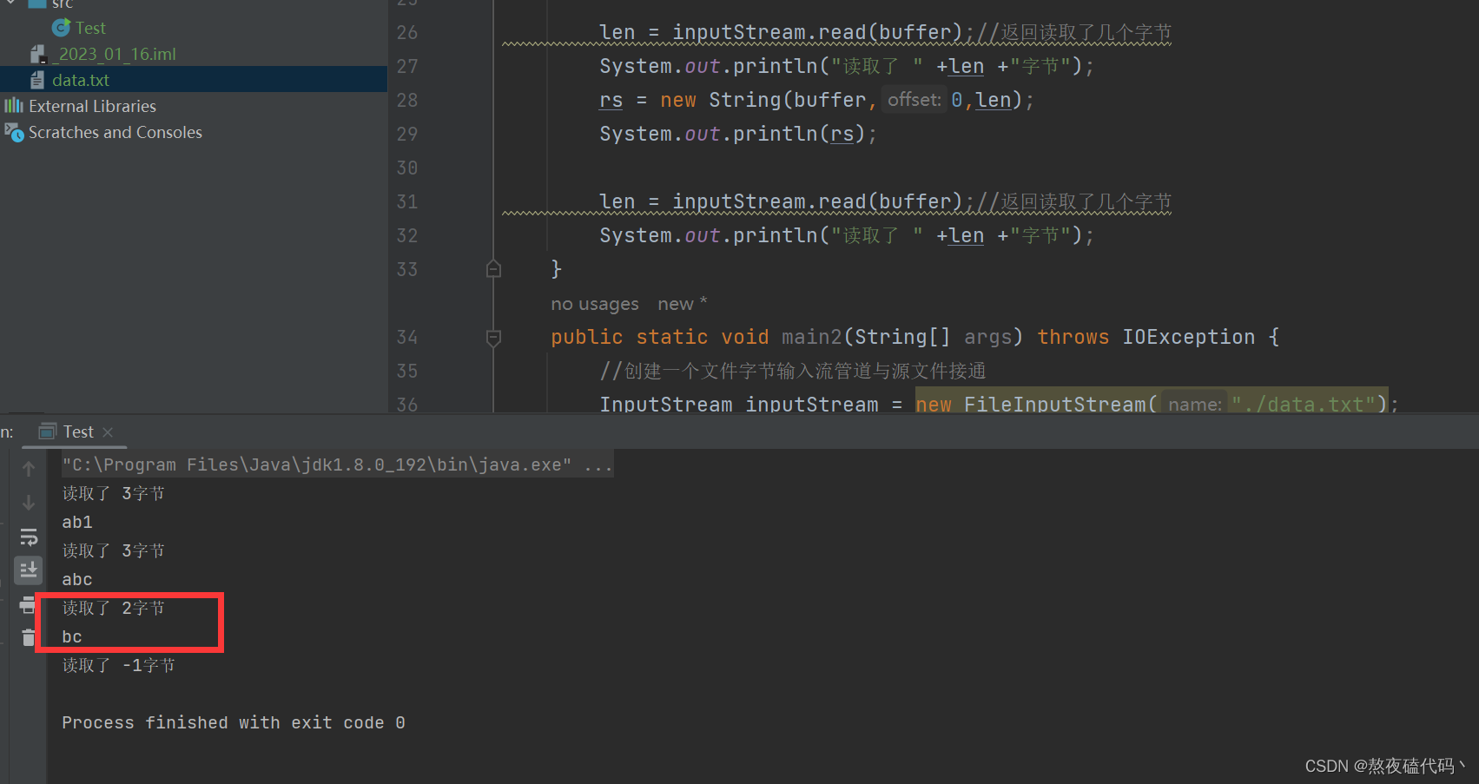Click the 'ab1' console output line
This screenshot has height=784, width=1479.
pyautogui.click(x=77, y=522)
